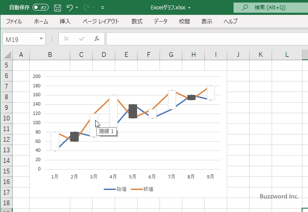Click inside the formula bar input
308x212 pixels.
[x=207, y=39]
